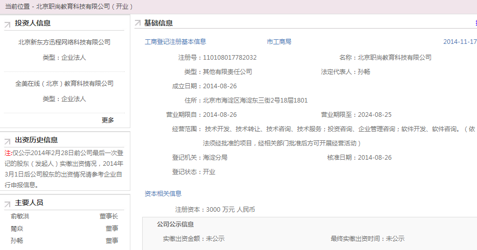
Task: Click 阎焱 in the key personnel list
Action: point(17,229)
